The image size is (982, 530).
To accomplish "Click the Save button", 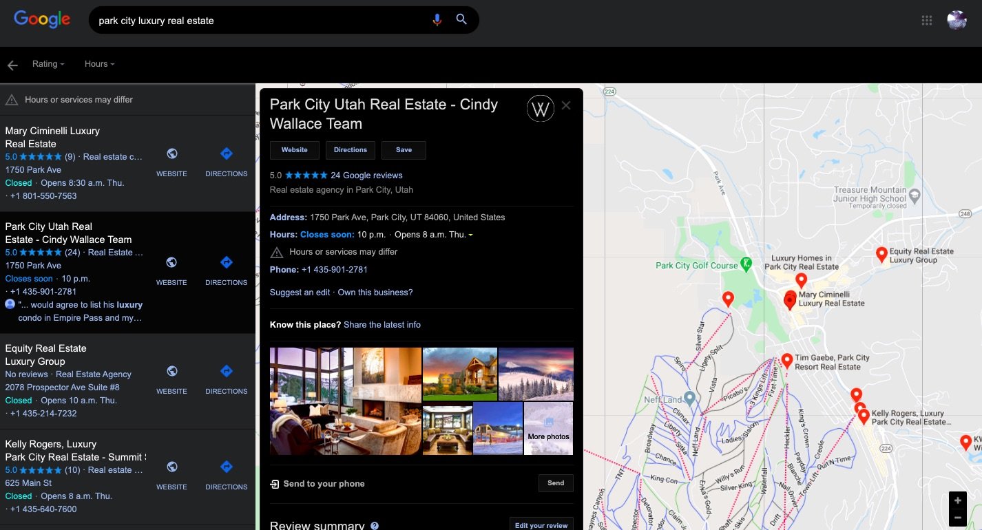I will pyautogui.click(x=404, y=150).
